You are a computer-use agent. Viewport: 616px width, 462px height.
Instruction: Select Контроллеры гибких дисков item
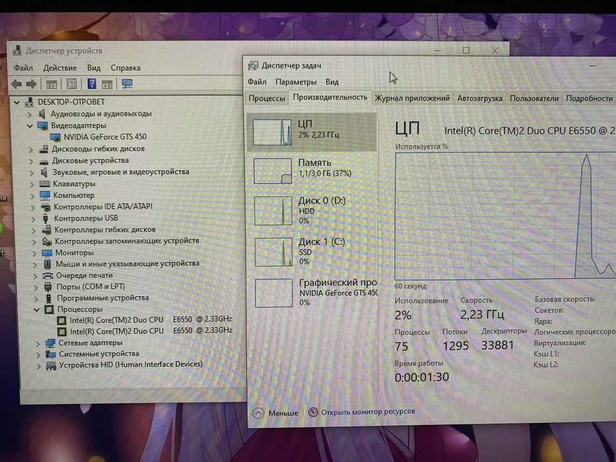point(105,230)
